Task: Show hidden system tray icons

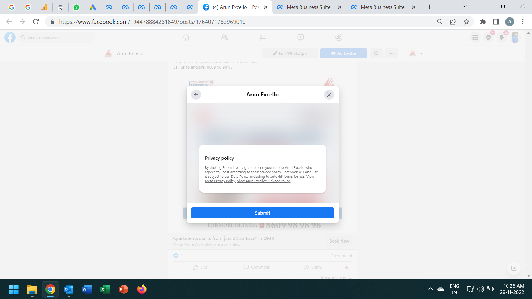Action: click(430, 289)
